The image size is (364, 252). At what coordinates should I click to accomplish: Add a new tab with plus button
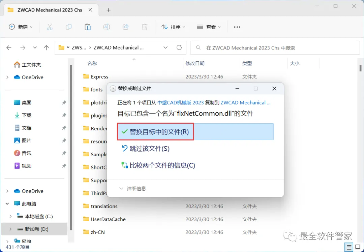point(109,10)
